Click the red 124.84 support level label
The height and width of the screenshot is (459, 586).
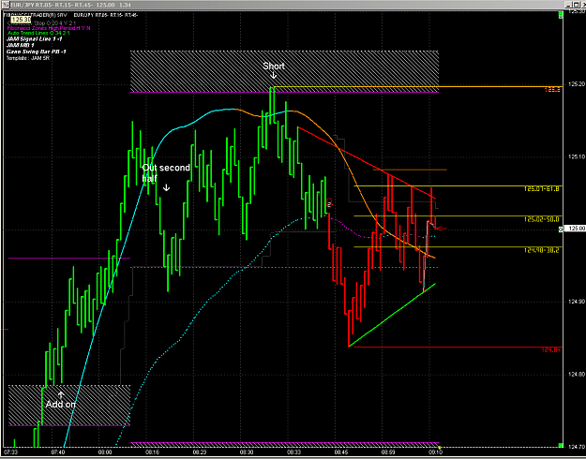click(551, 350)
